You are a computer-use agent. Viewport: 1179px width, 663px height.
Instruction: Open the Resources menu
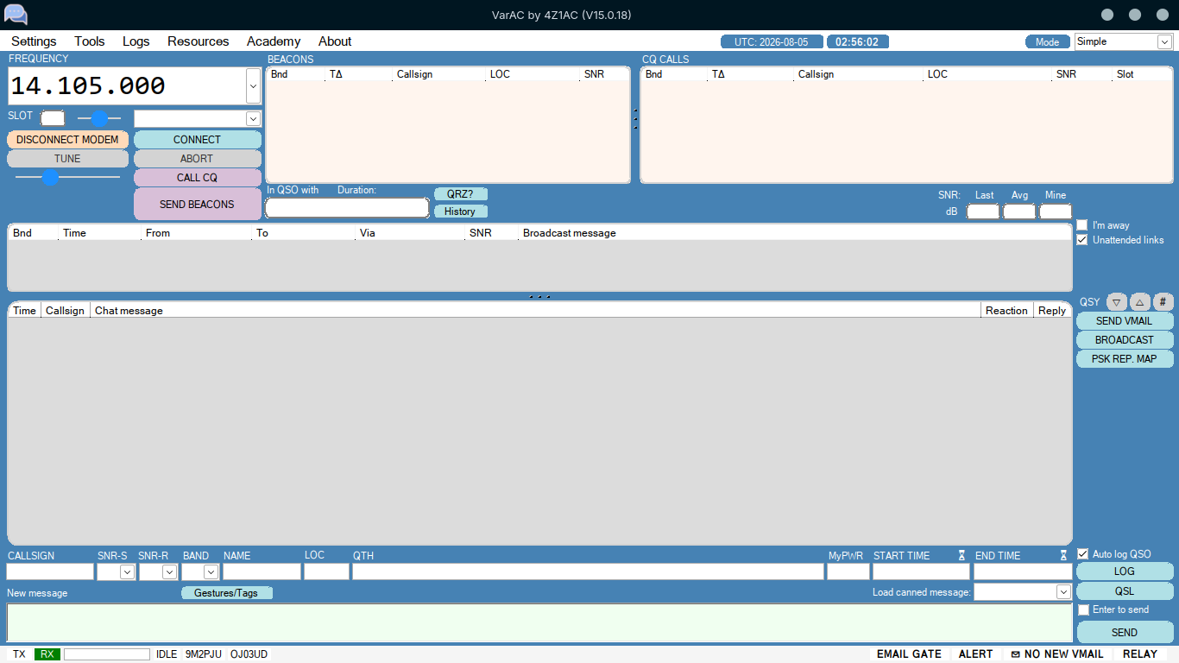(x=199, y=41)
